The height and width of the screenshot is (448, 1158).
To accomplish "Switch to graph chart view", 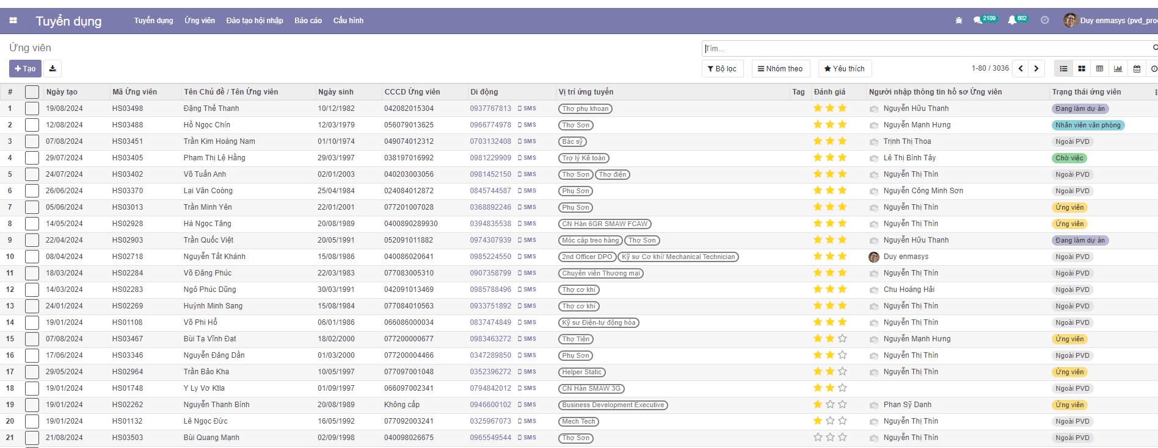I will pos(1118,69).
